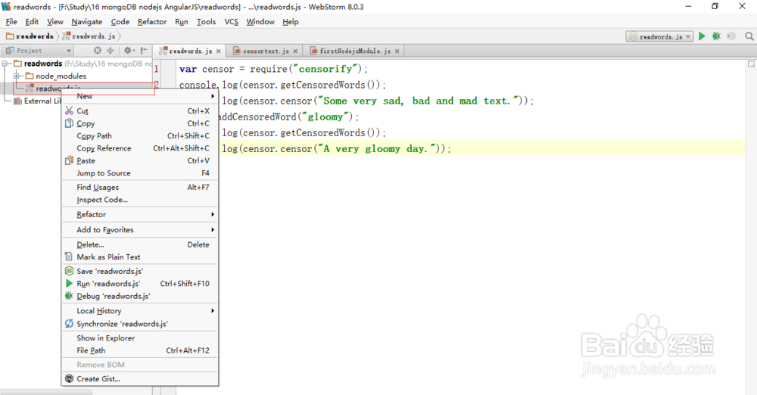Close the firstNodejsModule.js tab
The height and width of the screenshot is (395, 757).
coord(397,51)
